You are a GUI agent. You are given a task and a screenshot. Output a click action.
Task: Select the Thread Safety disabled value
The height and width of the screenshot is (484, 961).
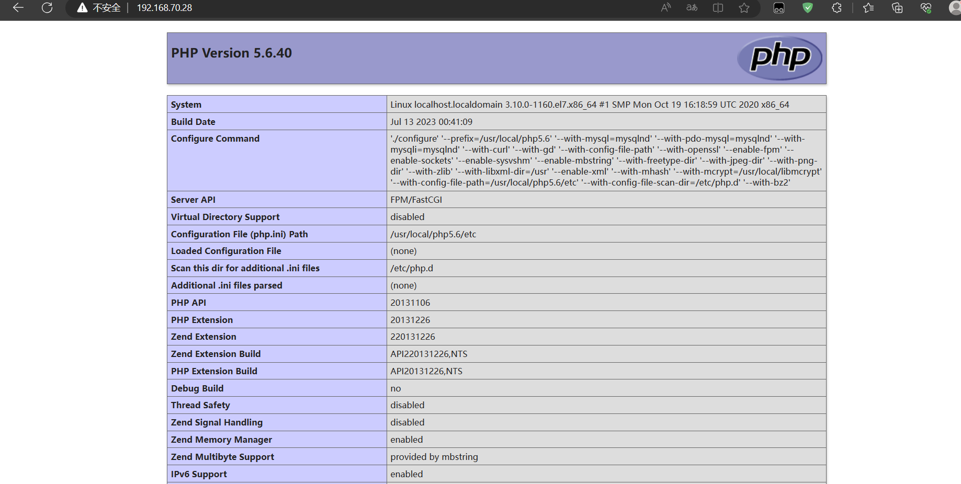[407, 405]
